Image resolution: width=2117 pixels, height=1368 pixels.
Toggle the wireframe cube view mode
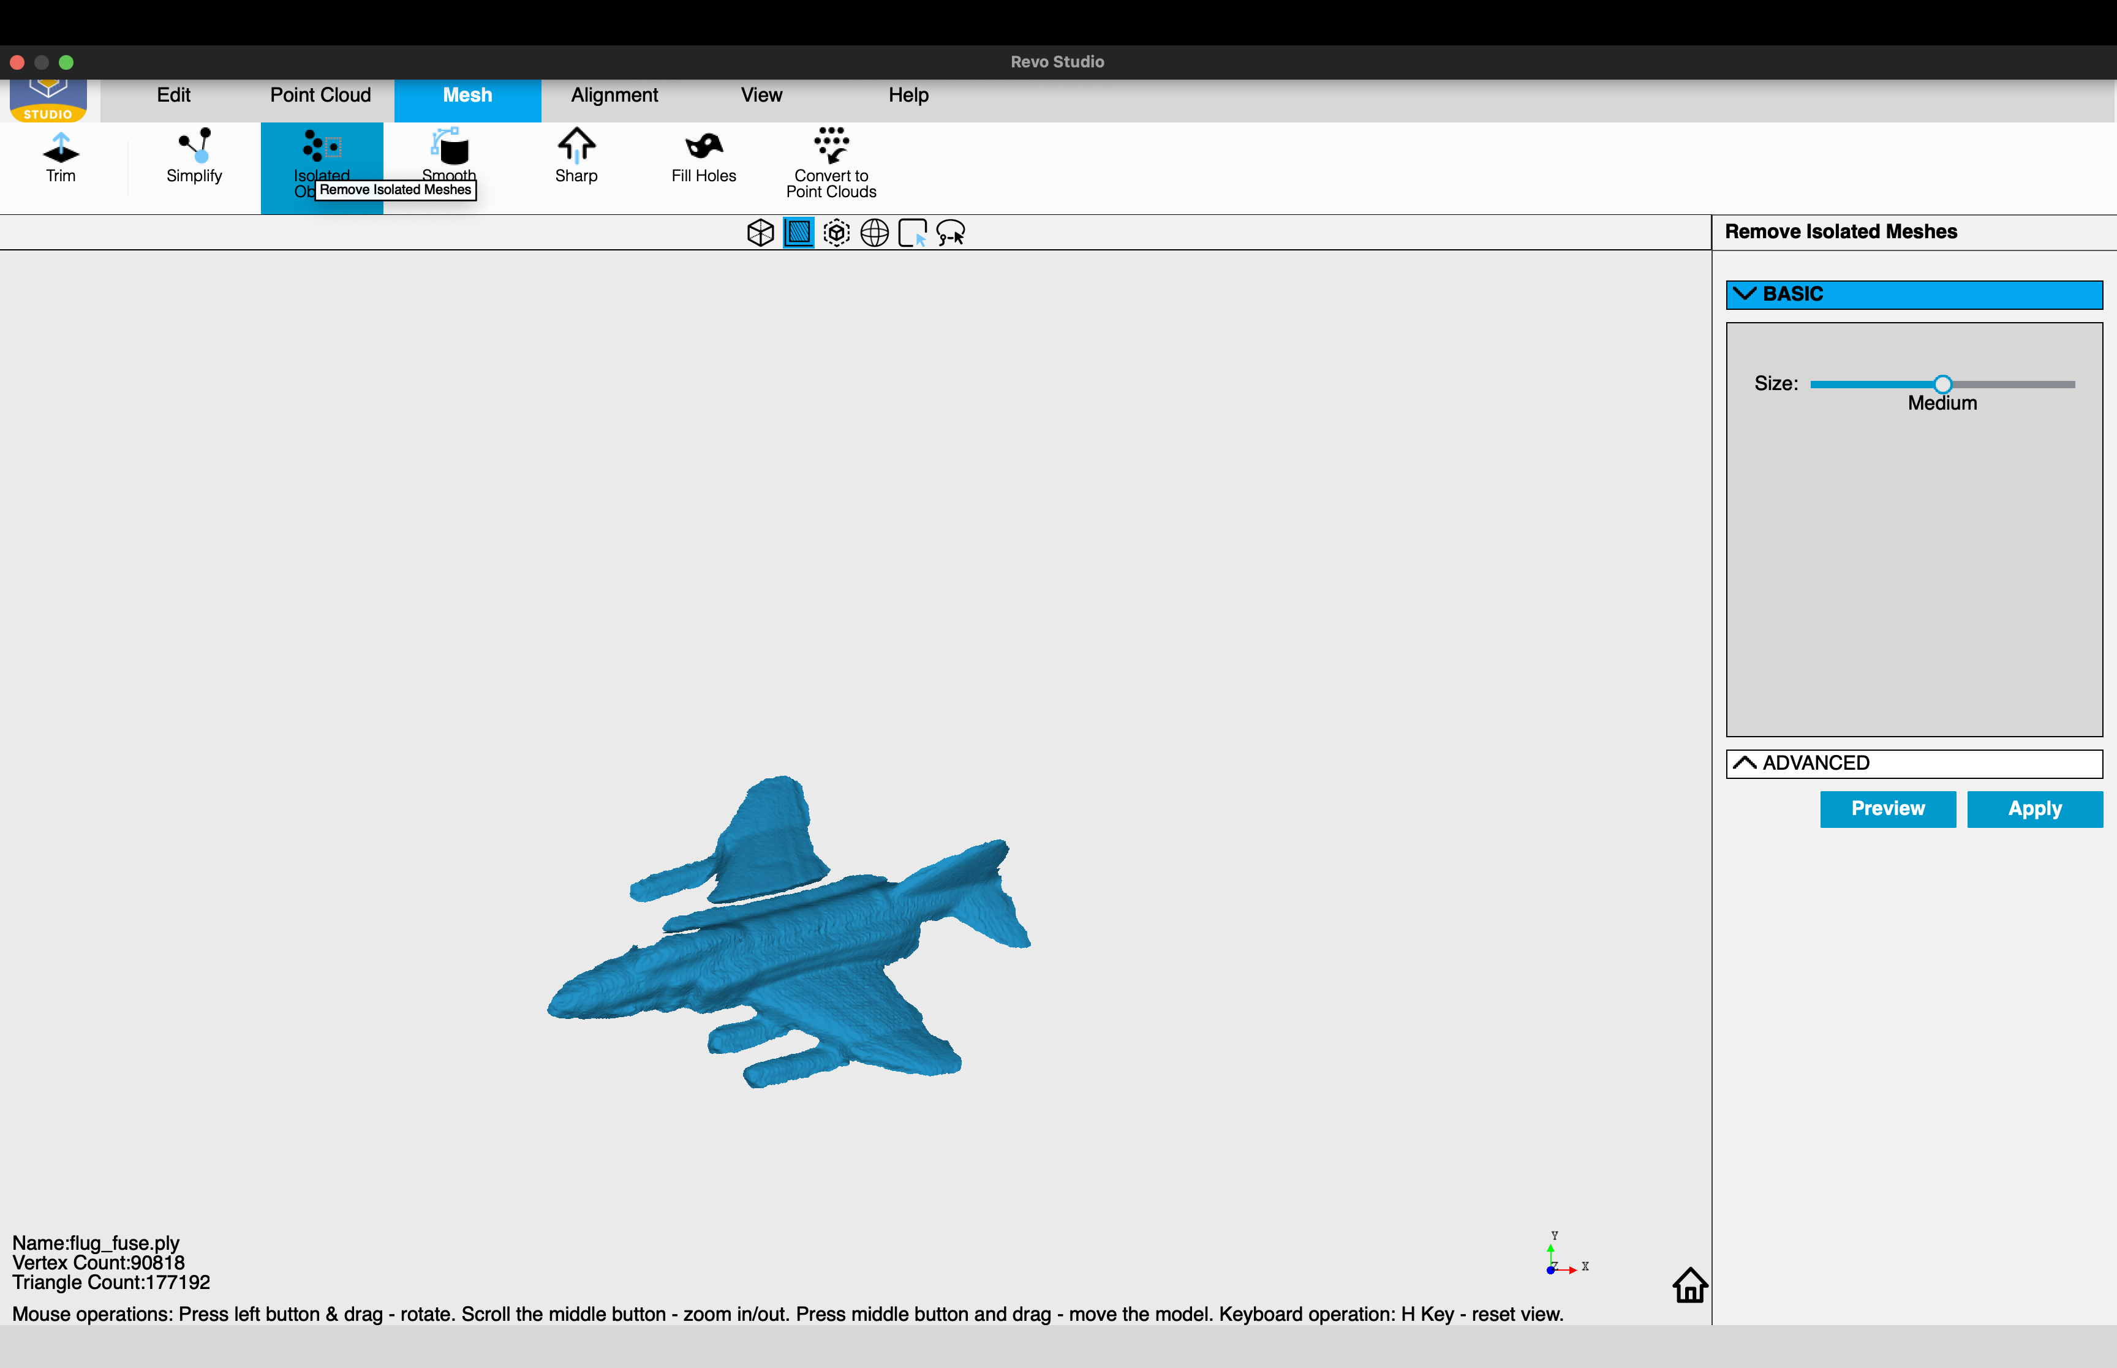tap(760, 233)
